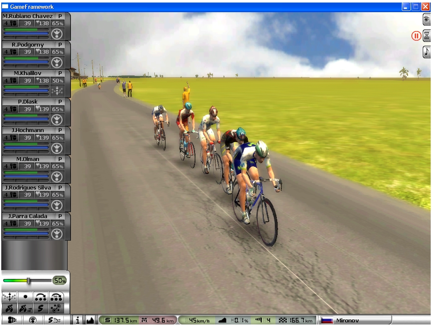This screenshot has width=432, height=327.
Task: Pause the race with red pause button
Action: coord(416,36)
